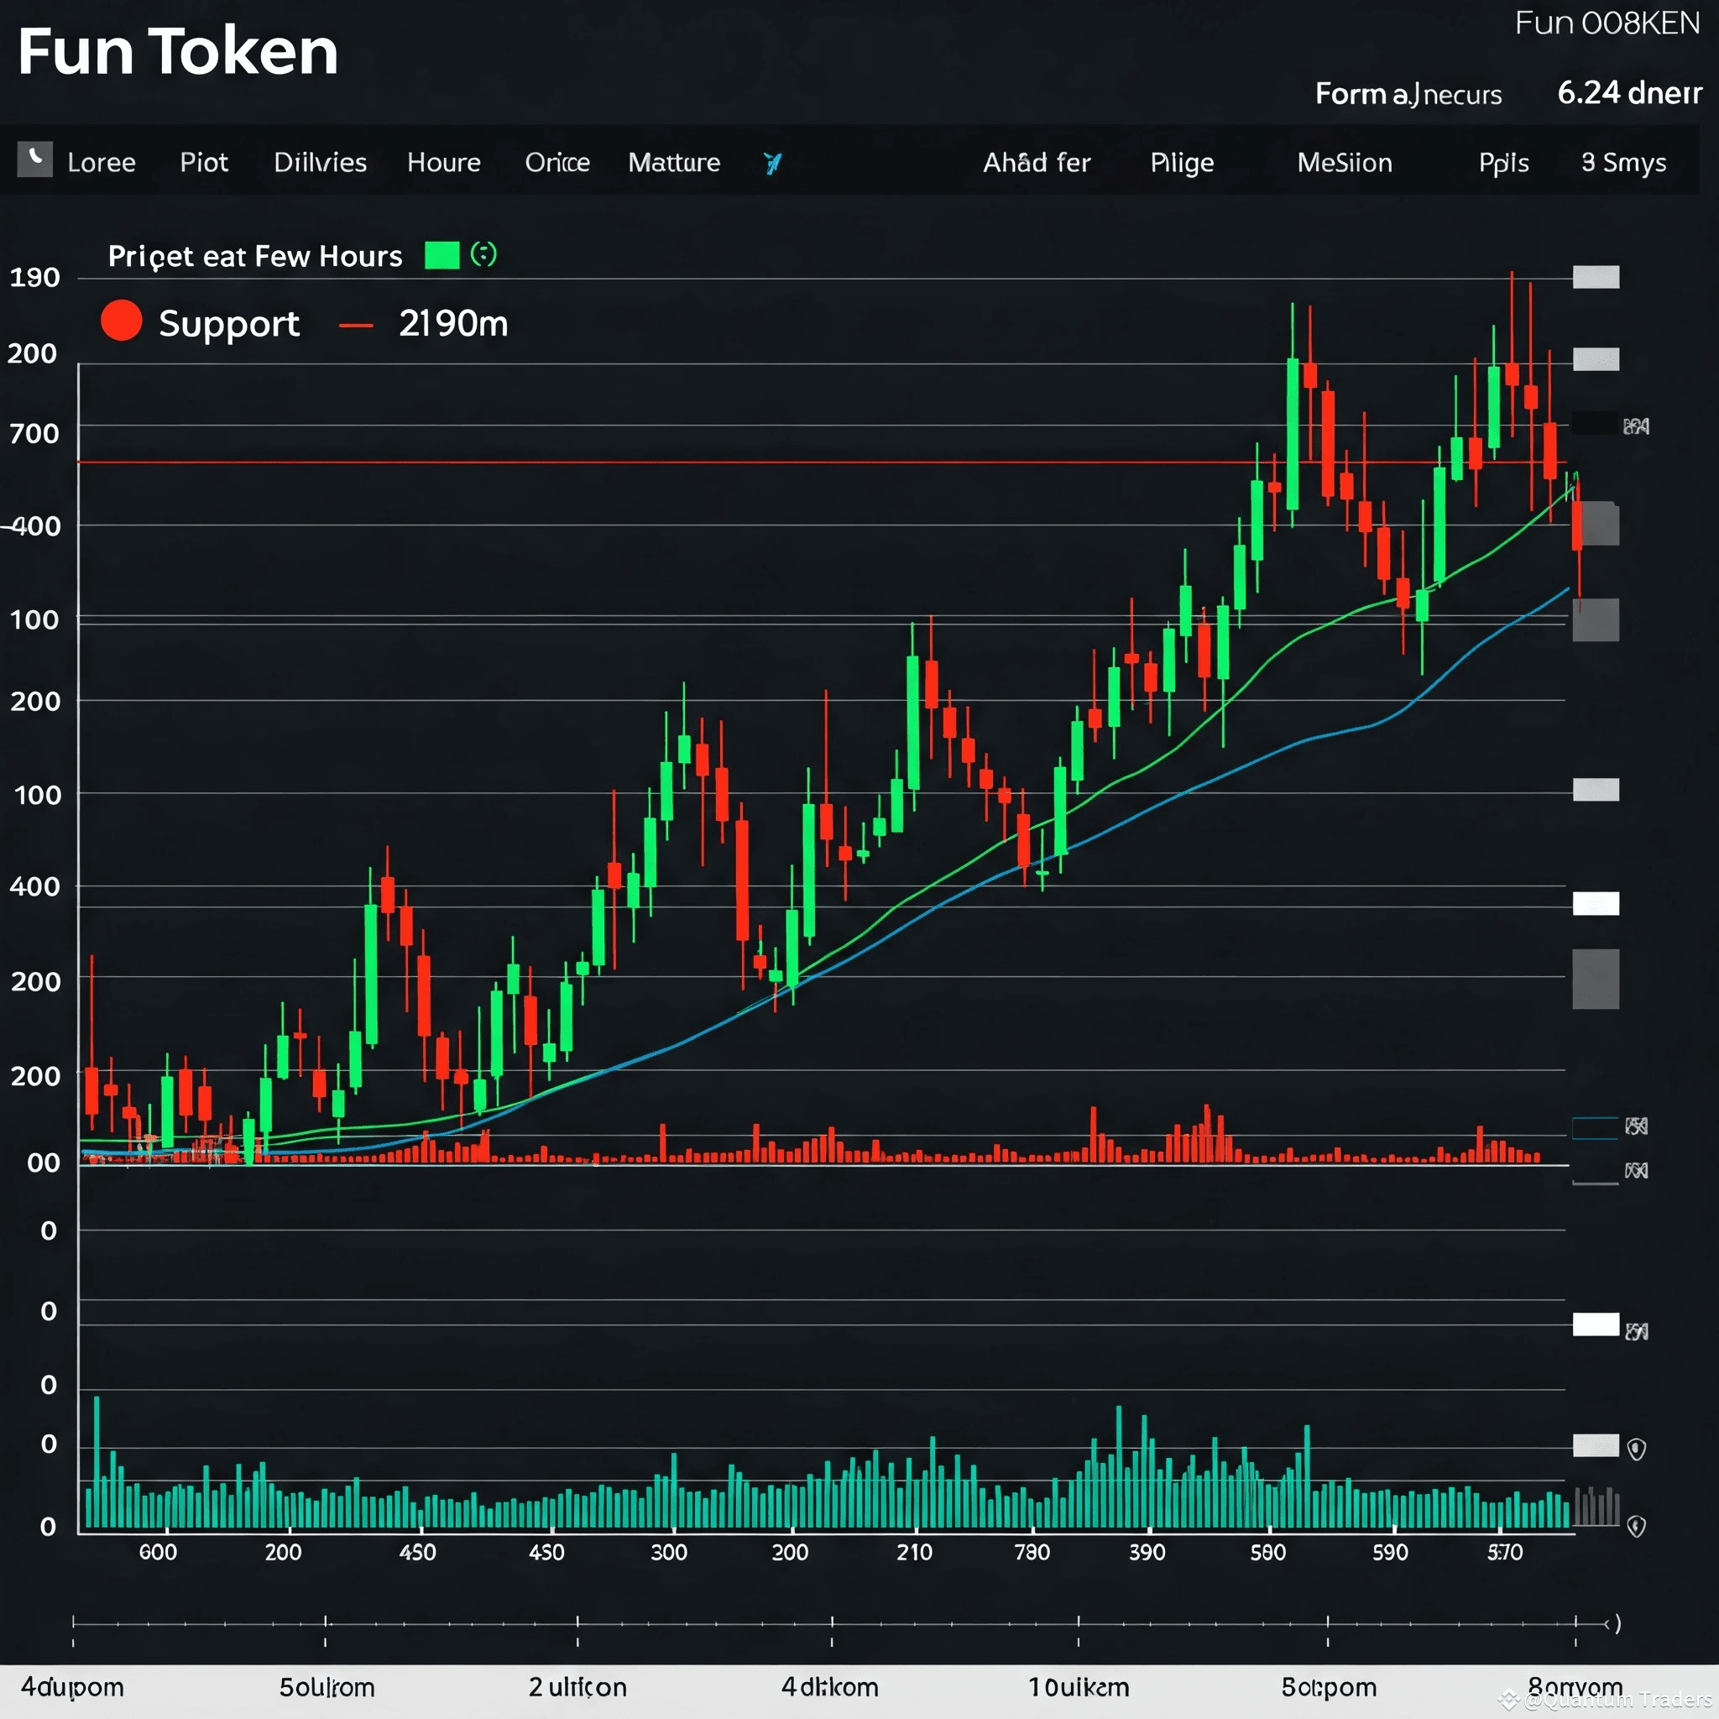1719x1719 pixels.
Task: Click the clock icon beside Loree
Action: (x=34, y=159)
